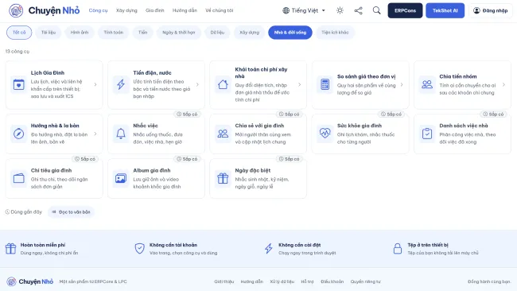Open the recently used Đọc to văn bản chip
This screenshot has height=291, width=517.
pos(72,212)
